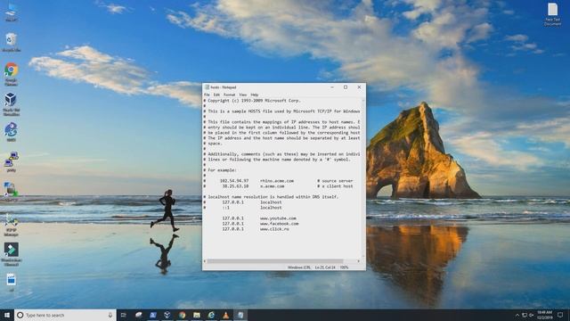
Task: Click the Cortana circle in search box
Action: pyautogui.click(x=20, y=315)
